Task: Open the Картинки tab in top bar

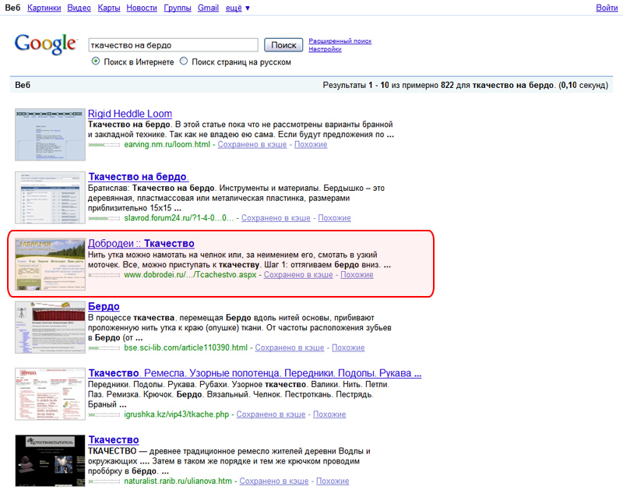Action: coord(44,8)
